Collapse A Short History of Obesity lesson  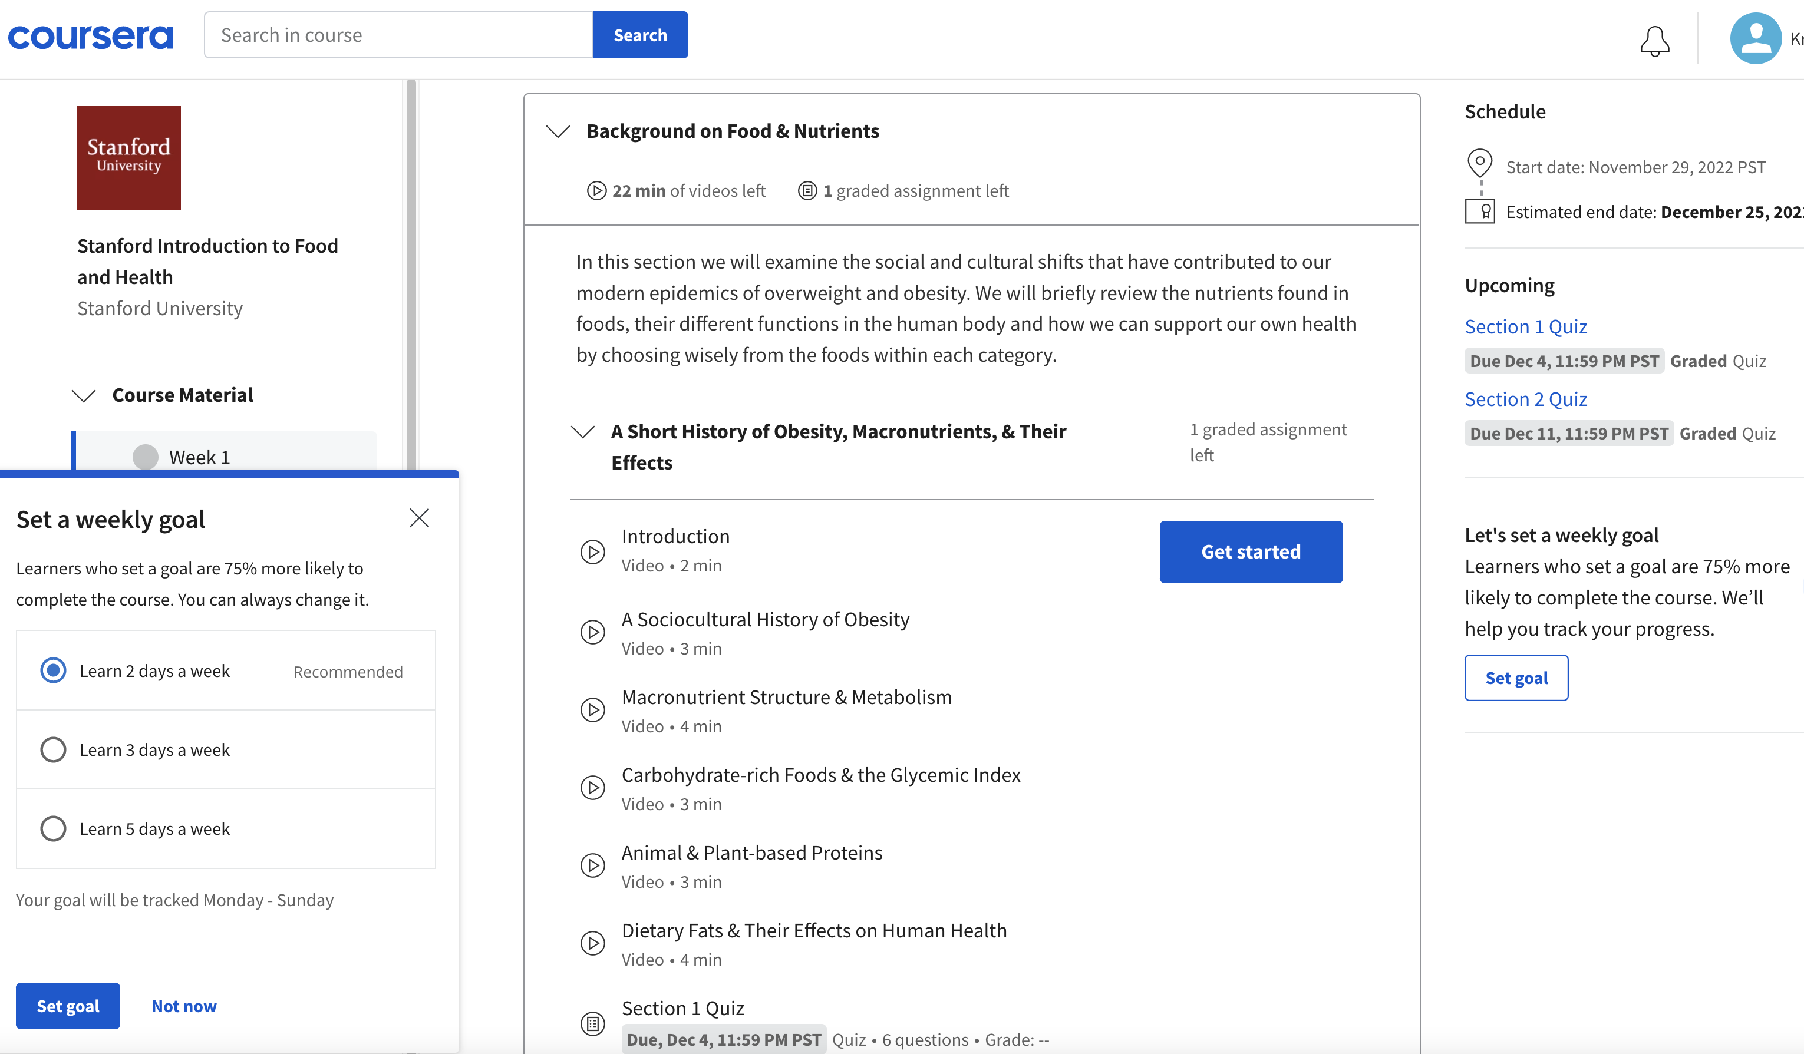click(x=583, y=431)
